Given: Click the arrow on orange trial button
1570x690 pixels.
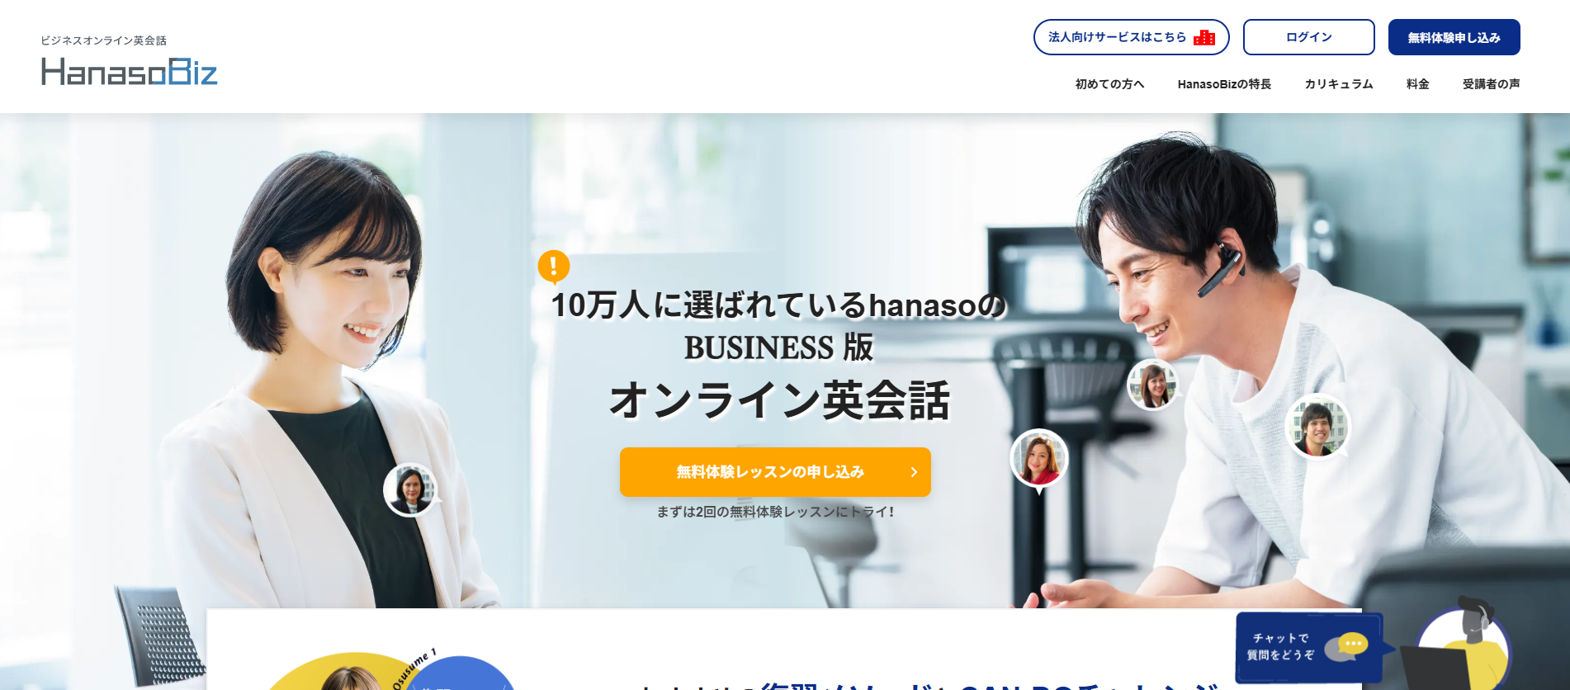Looking at the screenshot, I should tap(914, 472).
